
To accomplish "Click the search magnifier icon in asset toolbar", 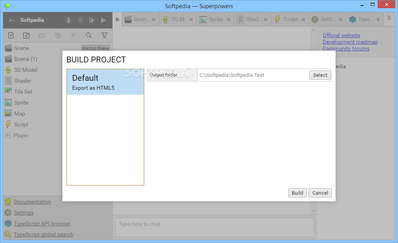I will click(89, 35).
